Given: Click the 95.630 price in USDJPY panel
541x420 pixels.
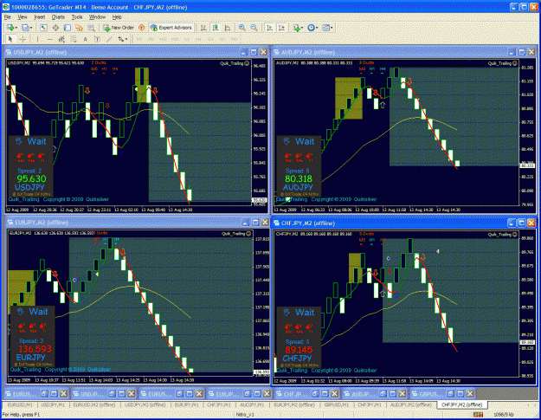Looking at the screenshot, I should 31,178.
